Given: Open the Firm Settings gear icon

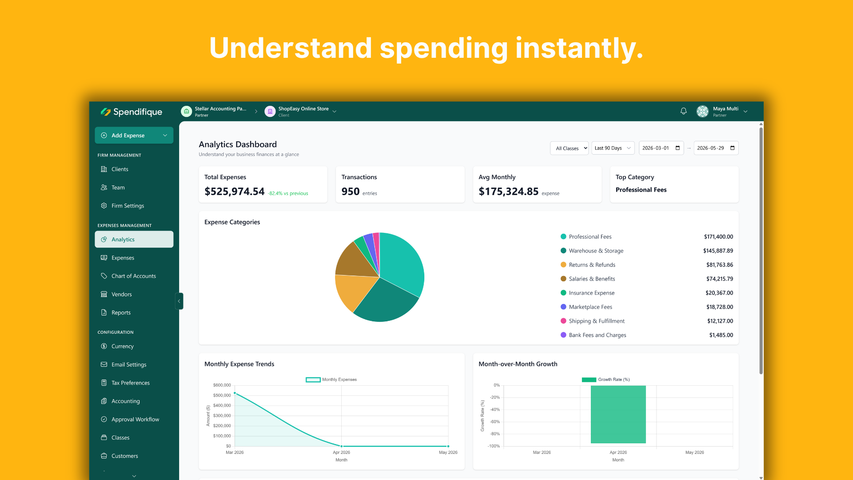Looking at the screenshot, I should click(104, 206).
